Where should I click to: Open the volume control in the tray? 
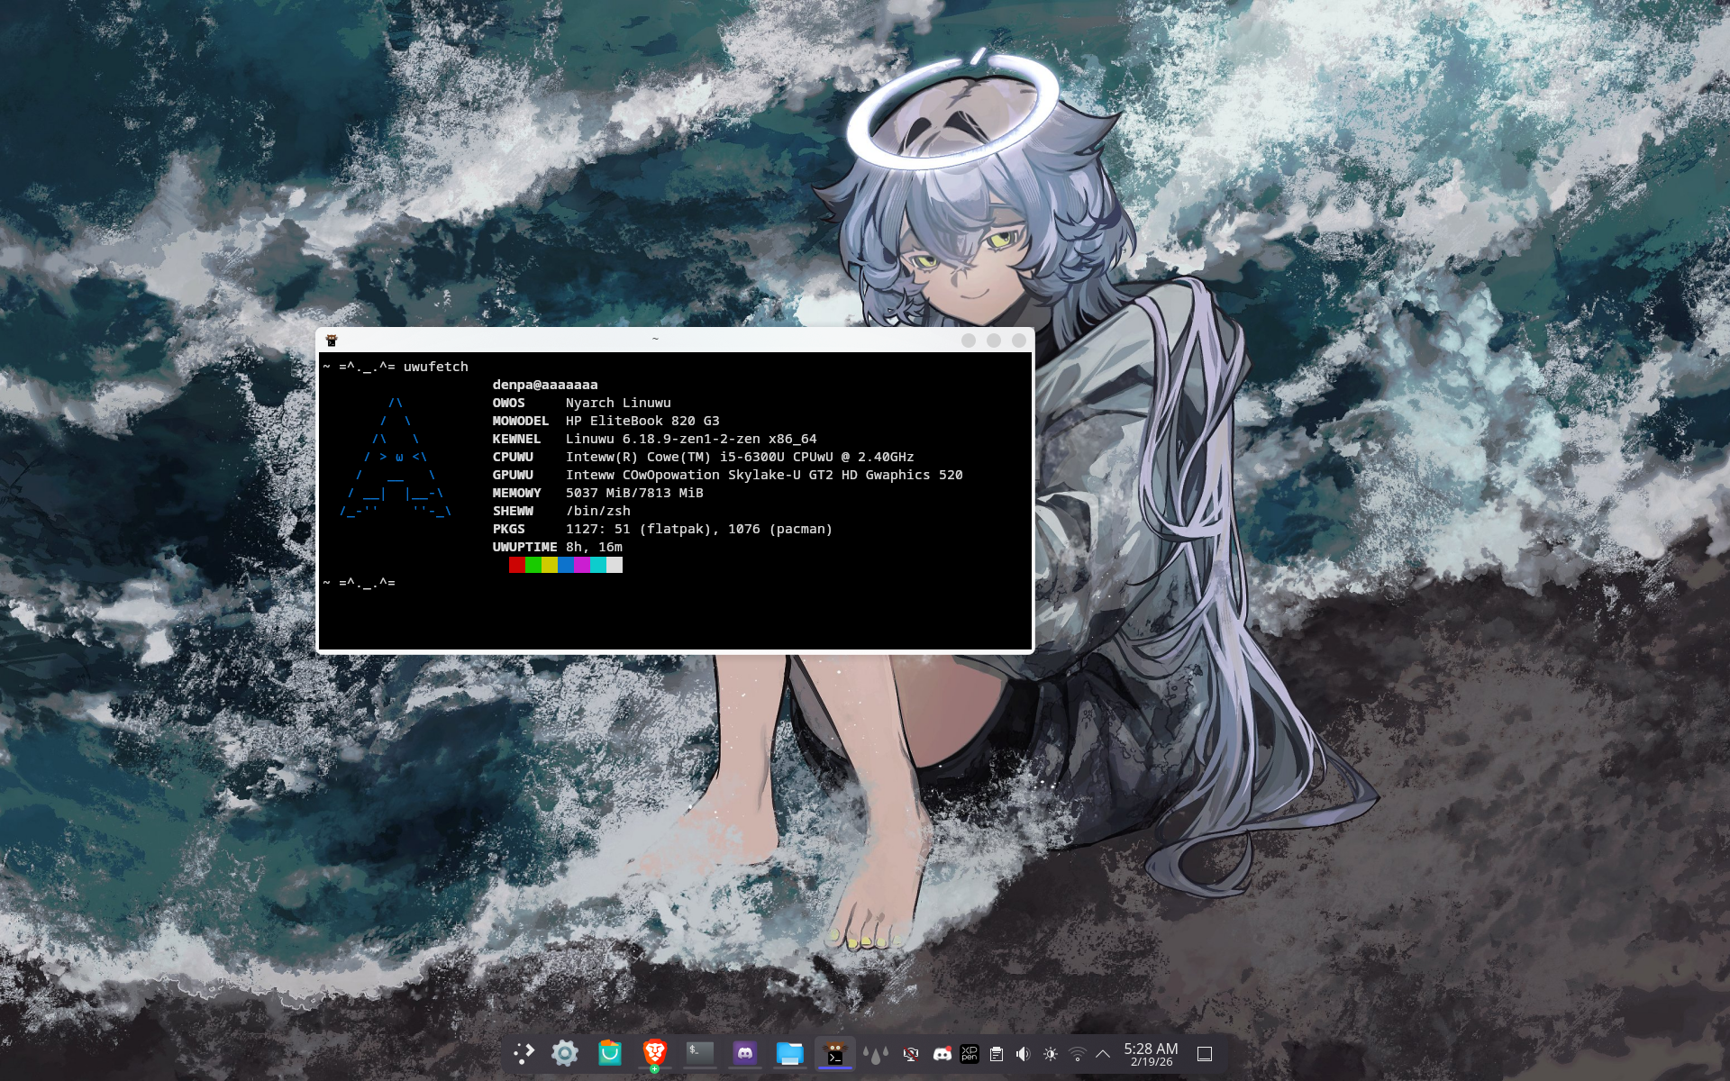1024,1054
